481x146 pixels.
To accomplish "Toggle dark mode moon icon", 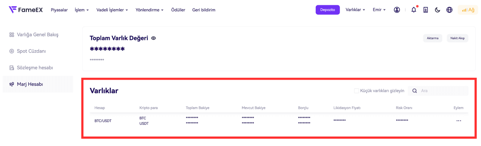I will click(437, 10).
